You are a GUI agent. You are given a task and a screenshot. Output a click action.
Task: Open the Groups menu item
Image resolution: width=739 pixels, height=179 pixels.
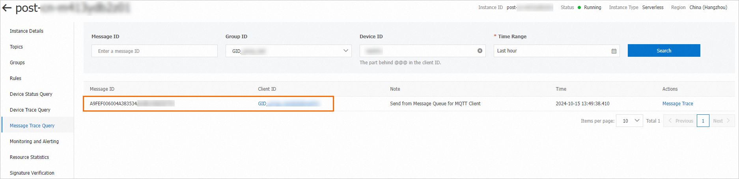click(17, 63)
